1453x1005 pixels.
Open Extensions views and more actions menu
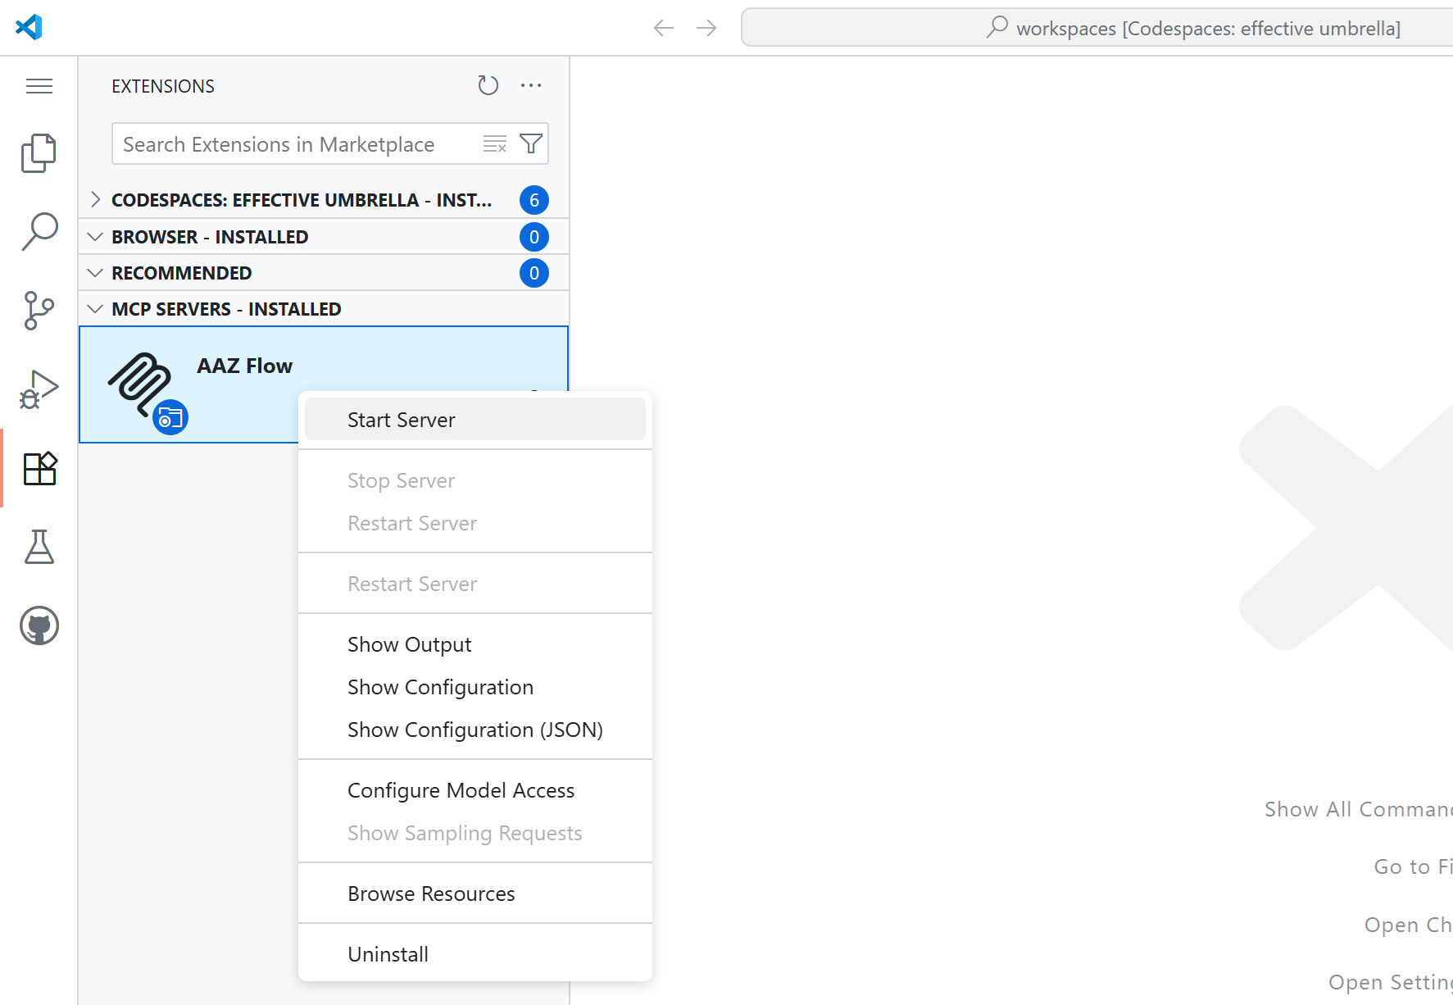point(531,85)
